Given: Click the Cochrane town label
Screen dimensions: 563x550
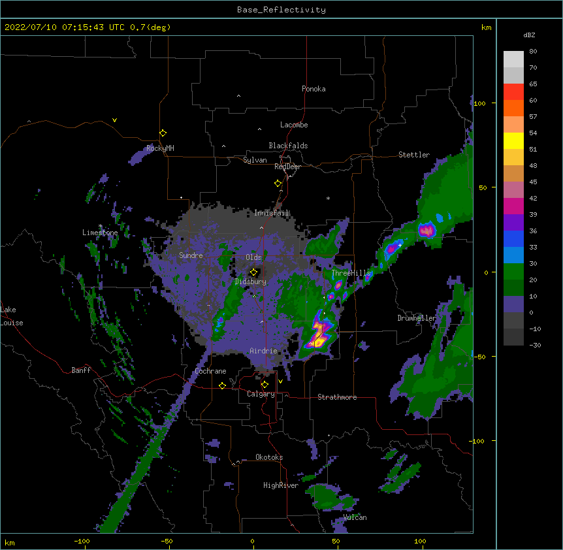Looking at the screenshot, I should [210, 371].
